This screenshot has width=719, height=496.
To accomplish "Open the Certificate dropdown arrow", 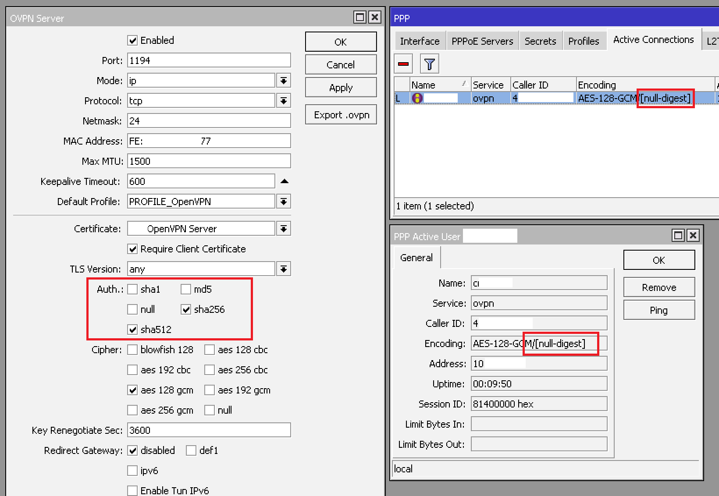I will [x=284, y=229].
